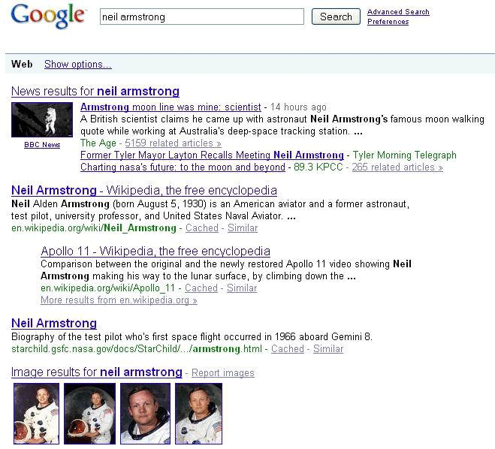Image resolution: width=495 pixels, height=449 pixels.
Task: Open the Preferences link
Action: tap(388, 22)
